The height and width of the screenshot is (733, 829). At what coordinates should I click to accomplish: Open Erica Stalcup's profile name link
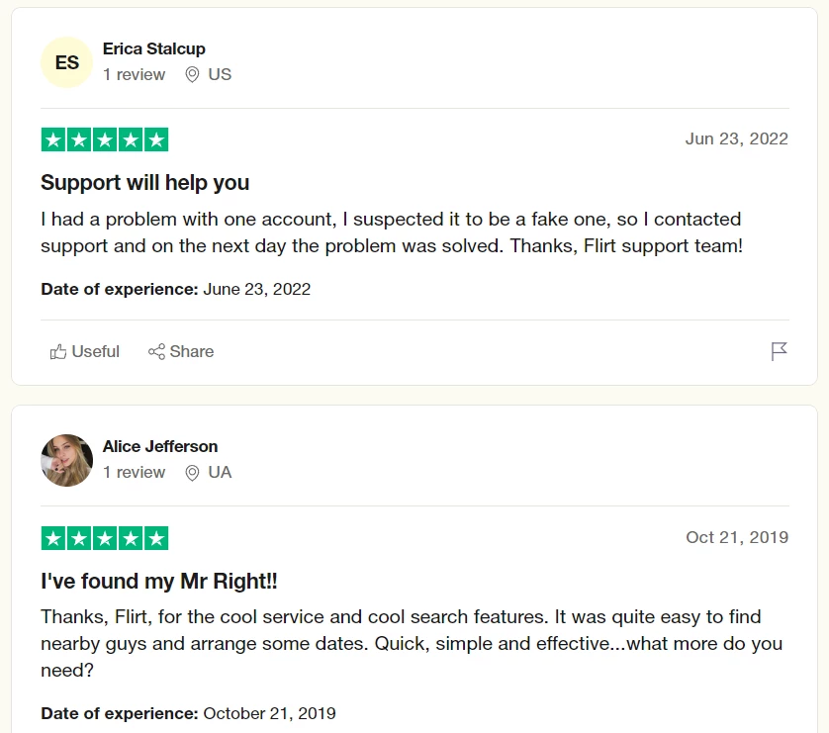pos(154,48)
